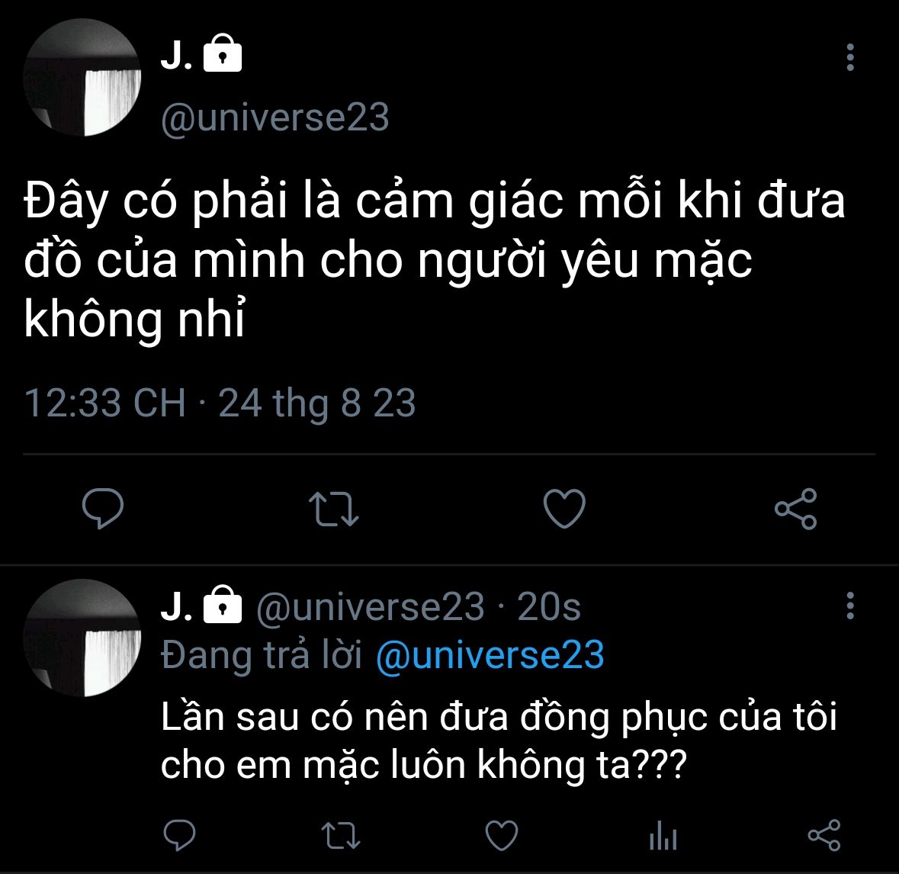Viewport: 899px width, 874px height.
Task: Open three-dot menu of reply tweet
Action: coord(850,606)
